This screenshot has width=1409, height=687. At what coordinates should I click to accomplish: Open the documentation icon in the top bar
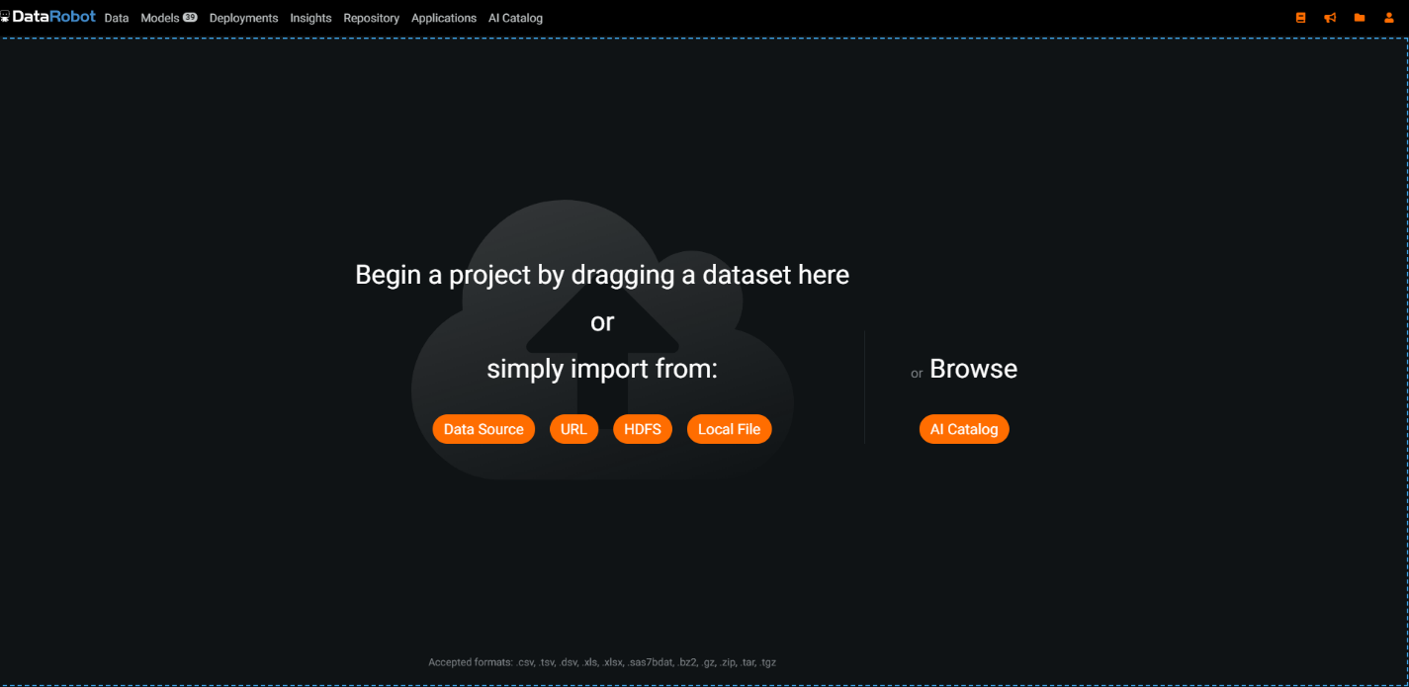[1299, 17]
